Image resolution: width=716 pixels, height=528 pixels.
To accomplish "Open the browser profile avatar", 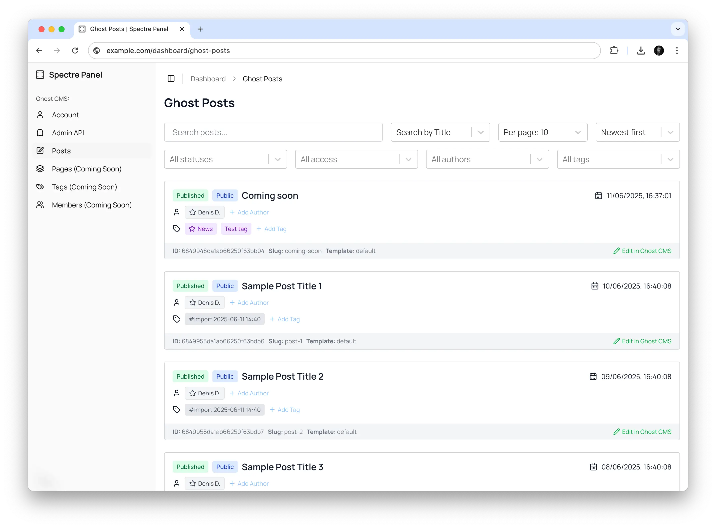I will coord(659,51).
